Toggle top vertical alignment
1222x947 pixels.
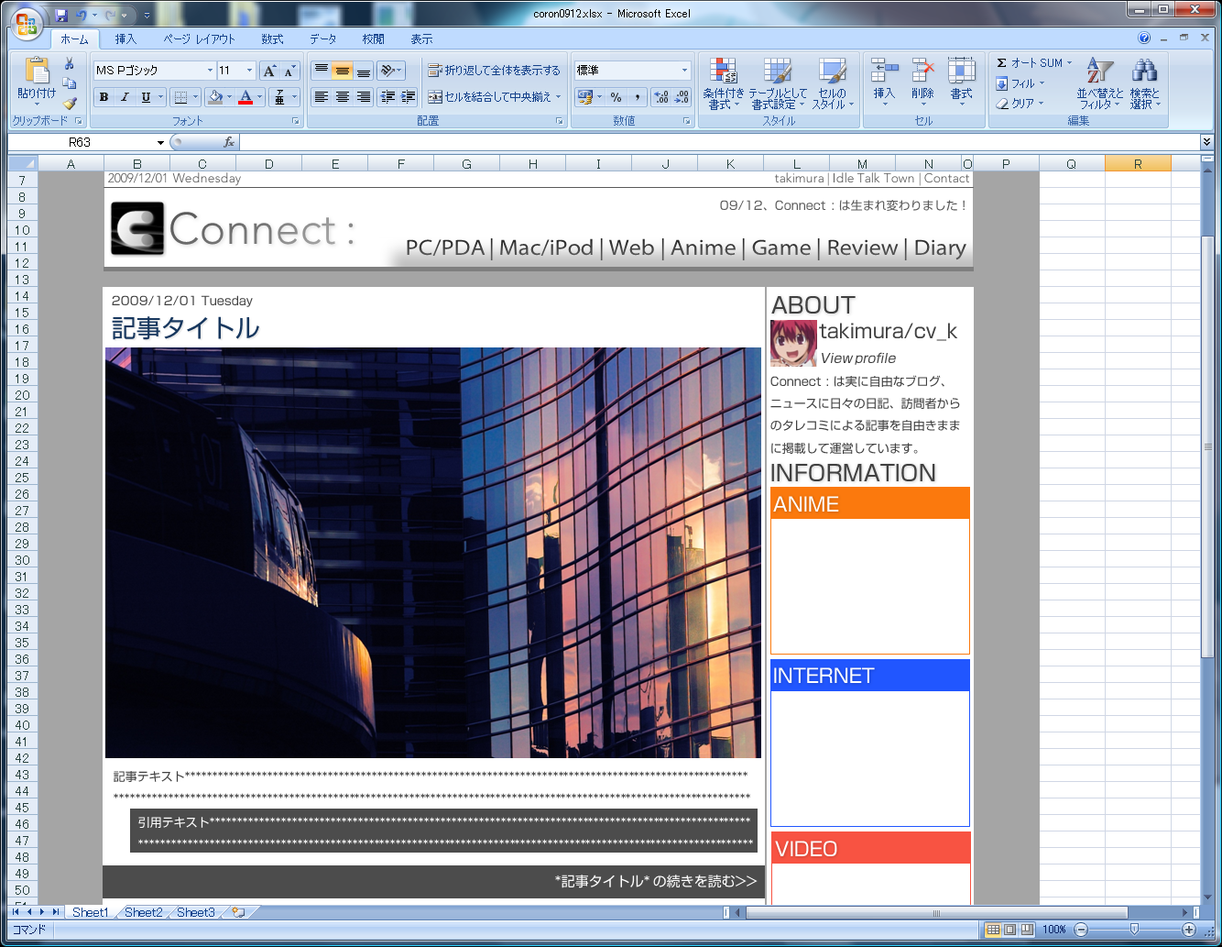coord(321,71)
